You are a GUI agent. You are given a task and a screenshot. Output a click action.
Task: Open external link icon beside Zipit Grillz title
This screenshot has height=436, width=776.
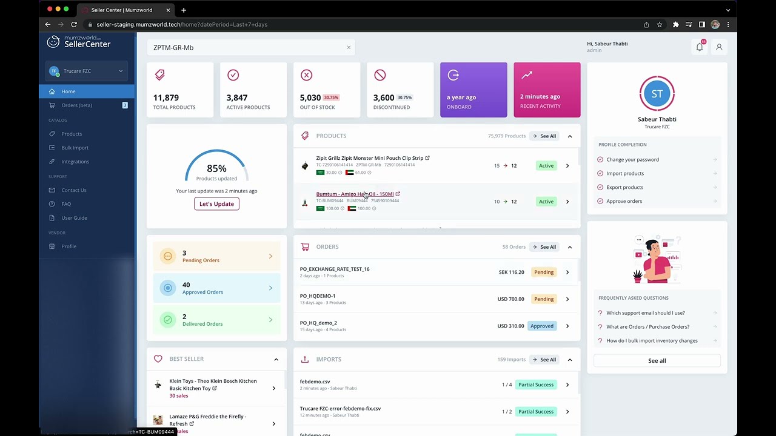pyautogui.click(x=427, y=158)
